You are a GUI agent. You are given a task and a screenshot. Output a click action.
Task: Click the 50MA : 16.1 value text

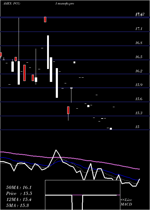coord(19,187)
